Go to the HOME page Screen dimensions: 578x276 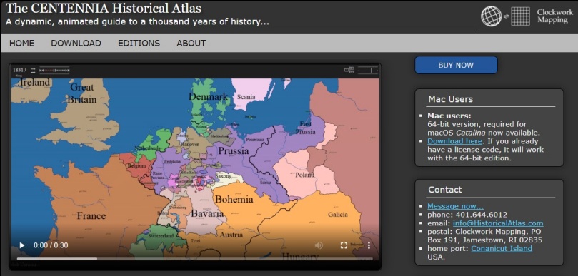click(x=21, y=43)
